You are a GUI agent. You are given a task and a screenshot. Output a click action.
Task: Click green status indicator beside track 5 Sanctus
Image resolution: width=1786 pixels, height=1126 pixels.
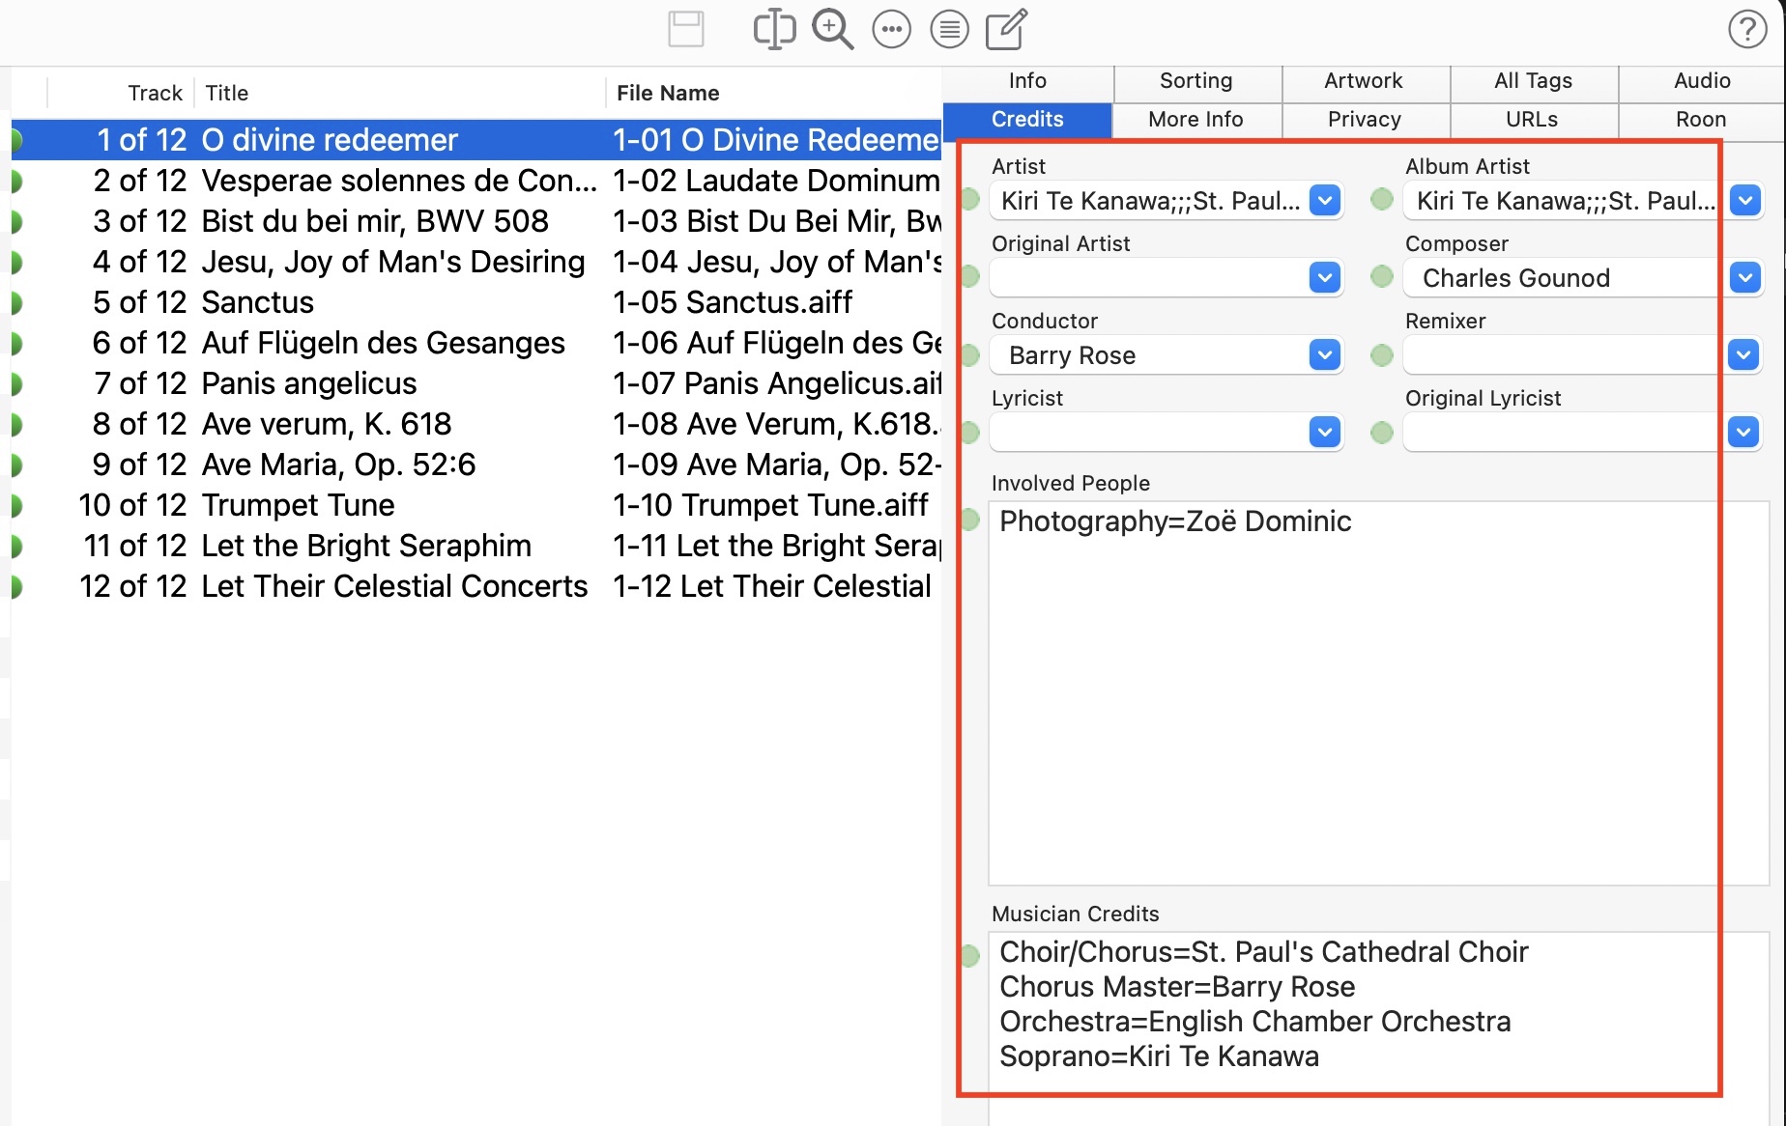point(16,302)
